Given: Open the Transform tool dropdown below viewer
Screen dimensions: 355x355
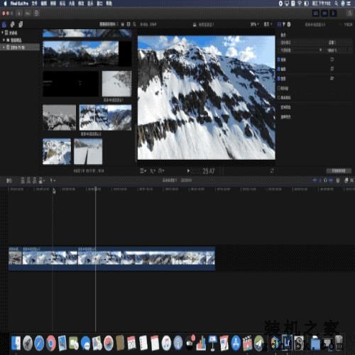Looking at the screenshot, I should 143,171.
